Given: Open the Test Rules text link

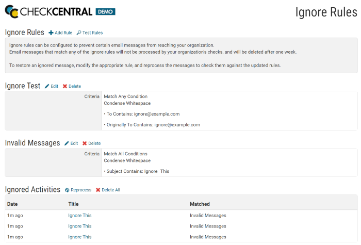Looking at the screenshot, I should (92, 33).
